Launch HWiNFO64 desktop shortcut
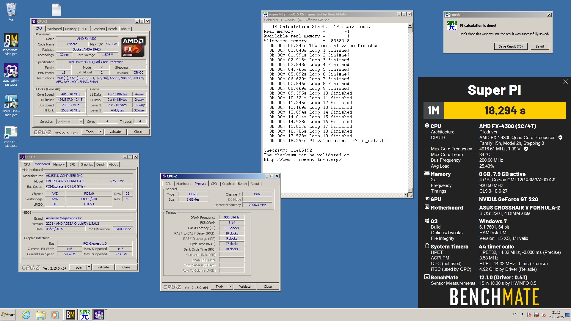 tap(11, 105)
